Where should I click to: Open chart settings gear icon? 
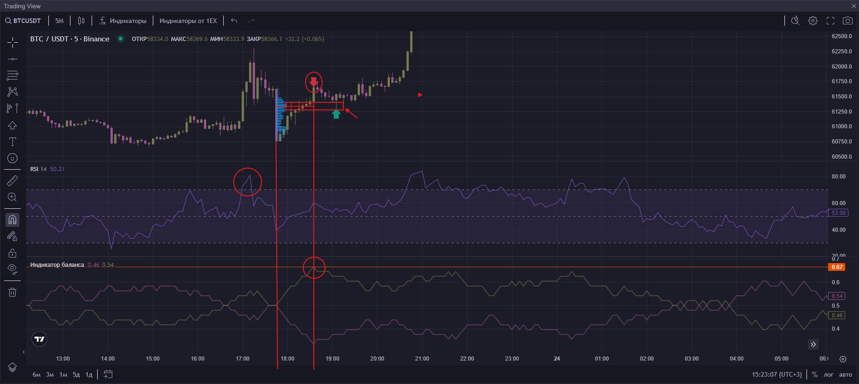point(813,21)
